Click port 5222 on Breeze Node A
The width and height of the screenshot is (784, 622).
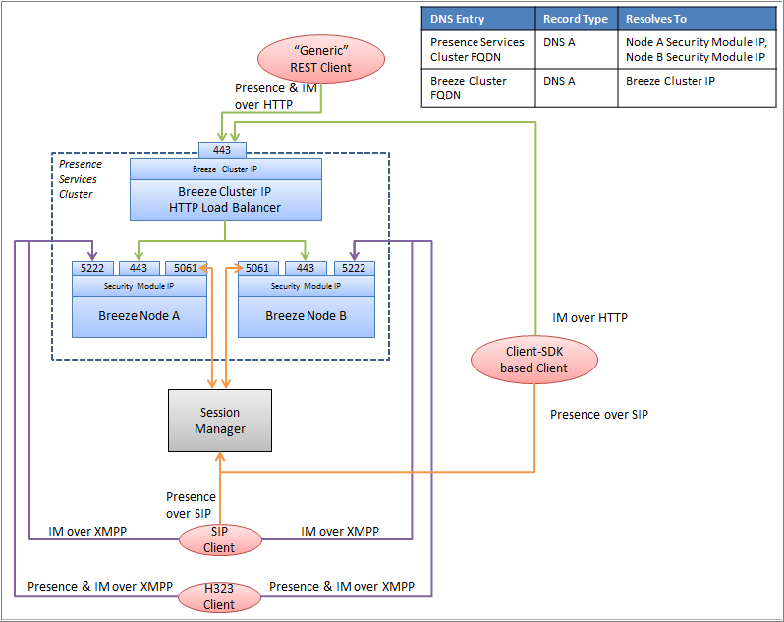pos(92,268)
